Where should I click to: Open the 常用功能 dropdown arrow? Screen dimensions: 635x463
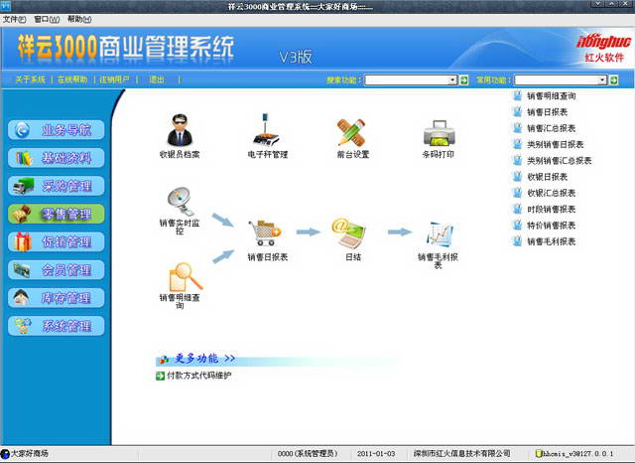coord(602,80)
